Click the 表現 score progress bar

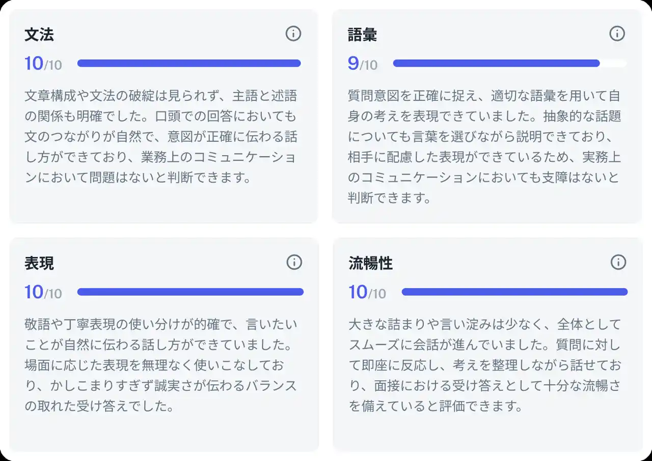[190, 292]
